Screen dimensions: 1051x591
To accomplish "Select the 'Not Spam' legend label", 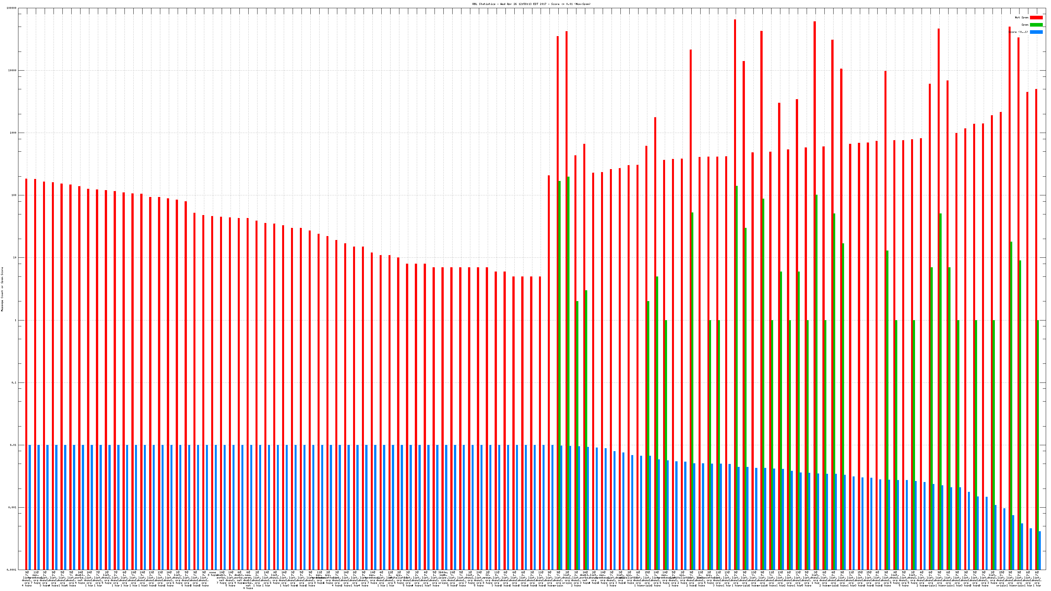I will click(1022, 17).
